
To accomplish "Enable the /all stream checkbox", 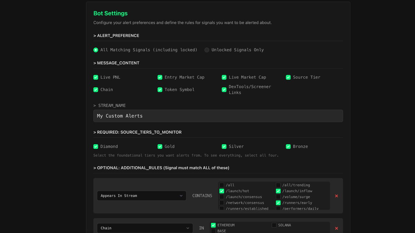I will click(222, 185).
